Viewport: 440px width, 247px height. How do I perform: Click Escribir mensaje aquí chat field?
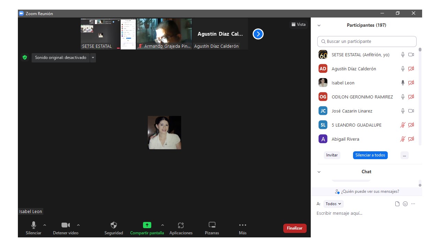click(366, 213)
